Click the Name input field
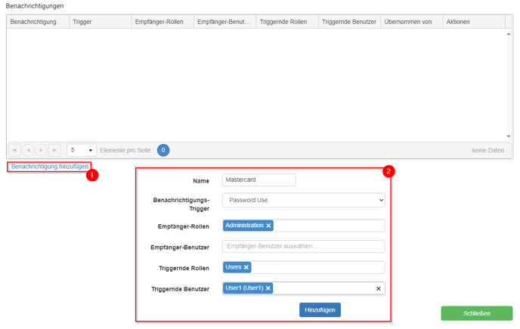The width and height of the screenshot is (520, 329). [x=258, y=180]
